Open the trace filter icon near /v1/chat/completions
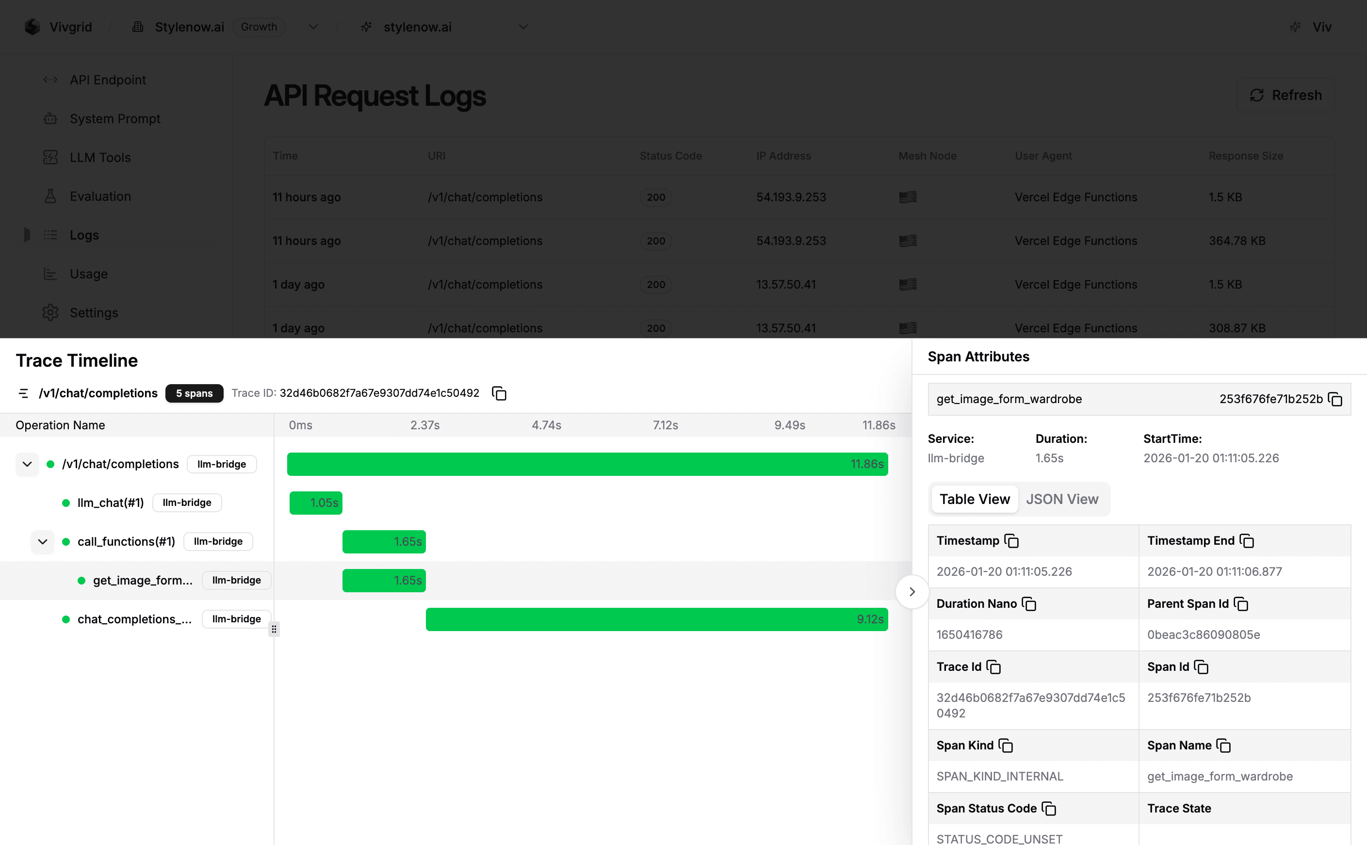Image resolution: width=1367 pixels, height=845 pixels. point(23,393)
